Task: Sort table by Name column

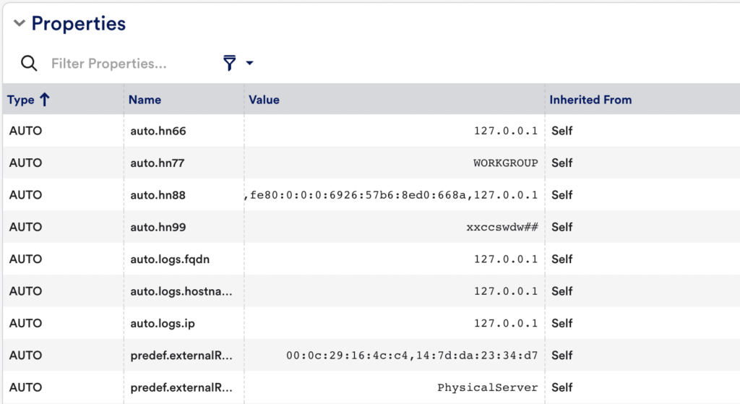Action: pyautogui.click(x=145, y=100)
